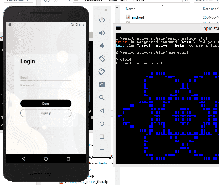Sort files by Date modified column header
Viewport: 219px width, 185px height.
point(211,9)
